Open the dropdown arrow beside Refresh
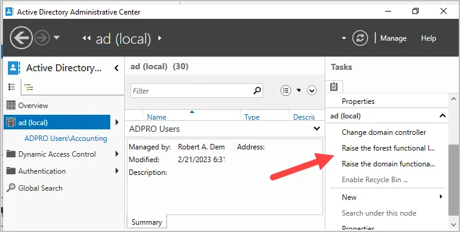This screenshot has width=460, height=232. (x=344, y=38)
